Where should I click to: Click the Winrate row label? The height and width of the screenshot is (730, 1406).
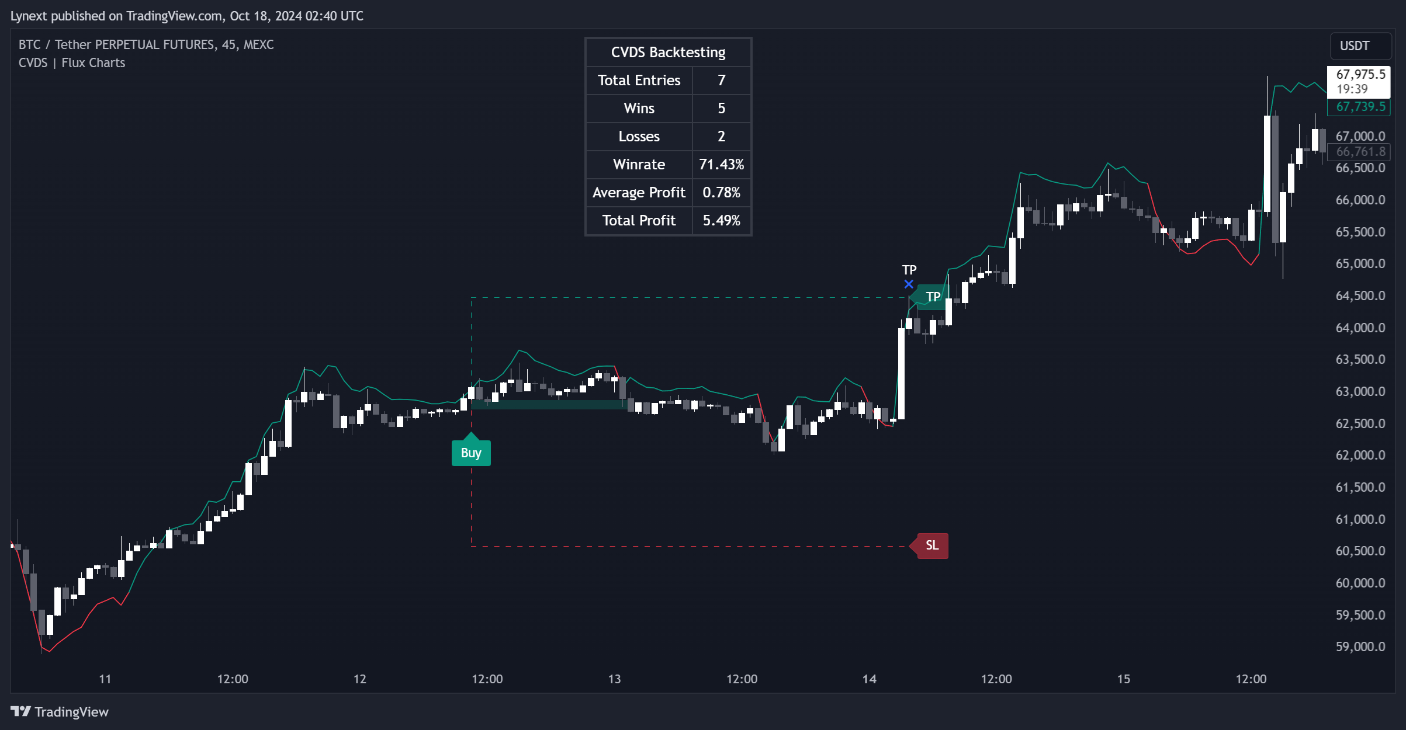pos(639,164)
